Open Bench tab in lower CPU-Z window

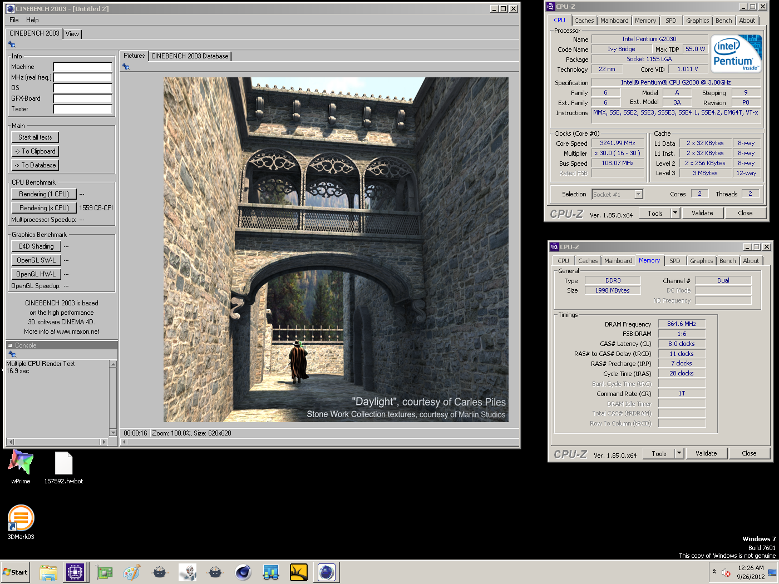click(x=727, y=261)
